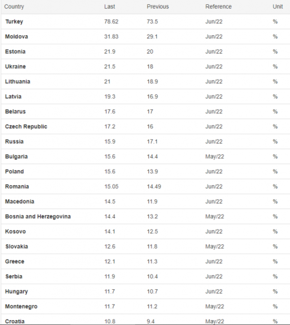The height and width of the screenshot is (325, 290).
Task: Click the Latvia country name
Action: (13, 96)
